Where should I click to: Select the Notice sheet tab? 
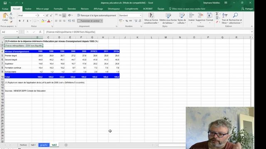tap(23, 145)
